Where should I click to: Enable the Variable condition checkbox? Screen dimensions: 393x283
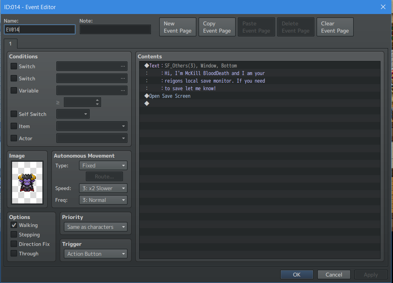pyautogui.click(x=14, y=91)
